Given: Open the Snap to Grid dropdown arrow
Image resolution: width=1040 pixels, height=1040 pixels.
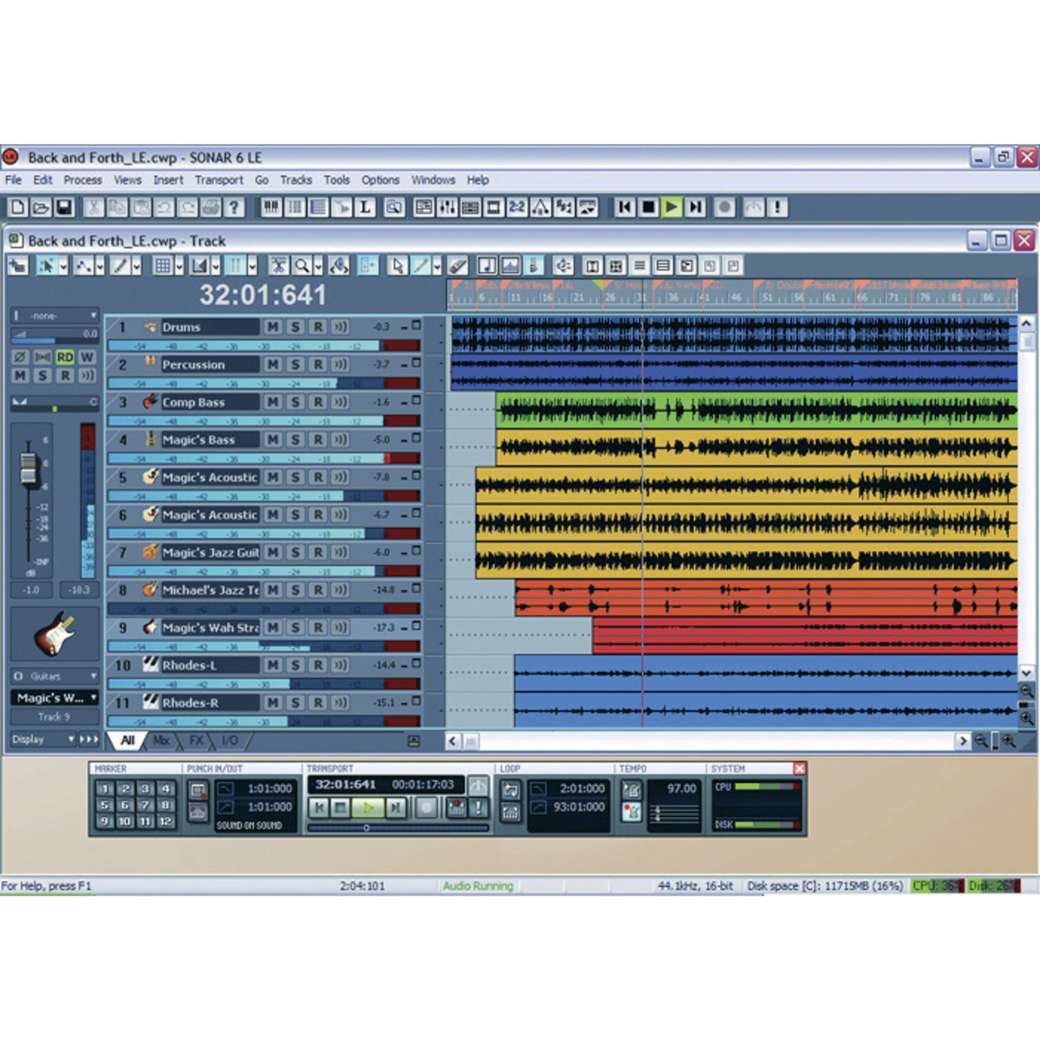Looking at the screenshot, I should tap(179, 266).
